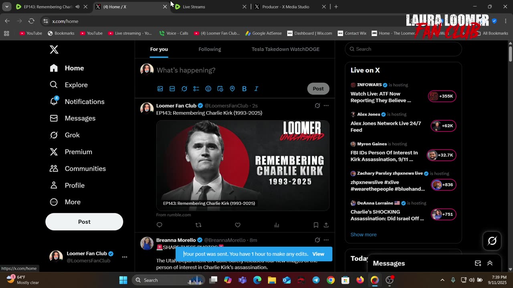513x288 pixels.
Task: Open the Windows Start menu
Action: coord(123,280)
